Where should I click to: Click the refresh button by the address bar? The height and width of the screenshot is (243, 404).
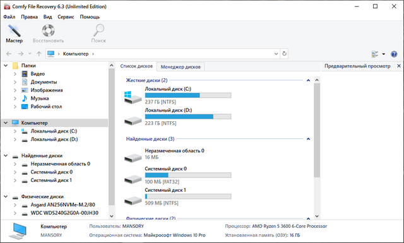click(284, 54)
